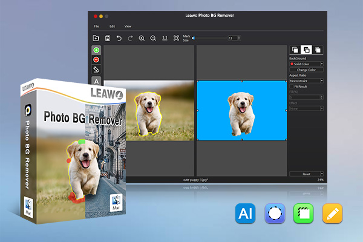Image resolution: width=363 pixels, height=242 pixels.
Task: Click the app icon on box spine
Action: tap(28, 110)
